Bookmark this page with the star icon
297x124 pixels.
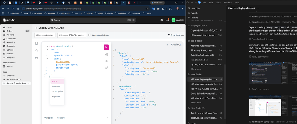tap(146, 8)
